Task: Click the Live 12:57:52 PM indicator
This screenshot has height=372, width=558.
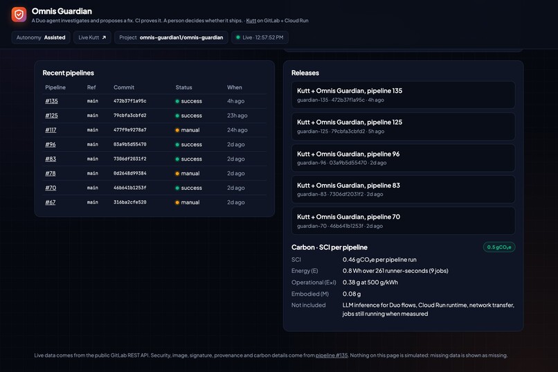Action: [260, 37]
